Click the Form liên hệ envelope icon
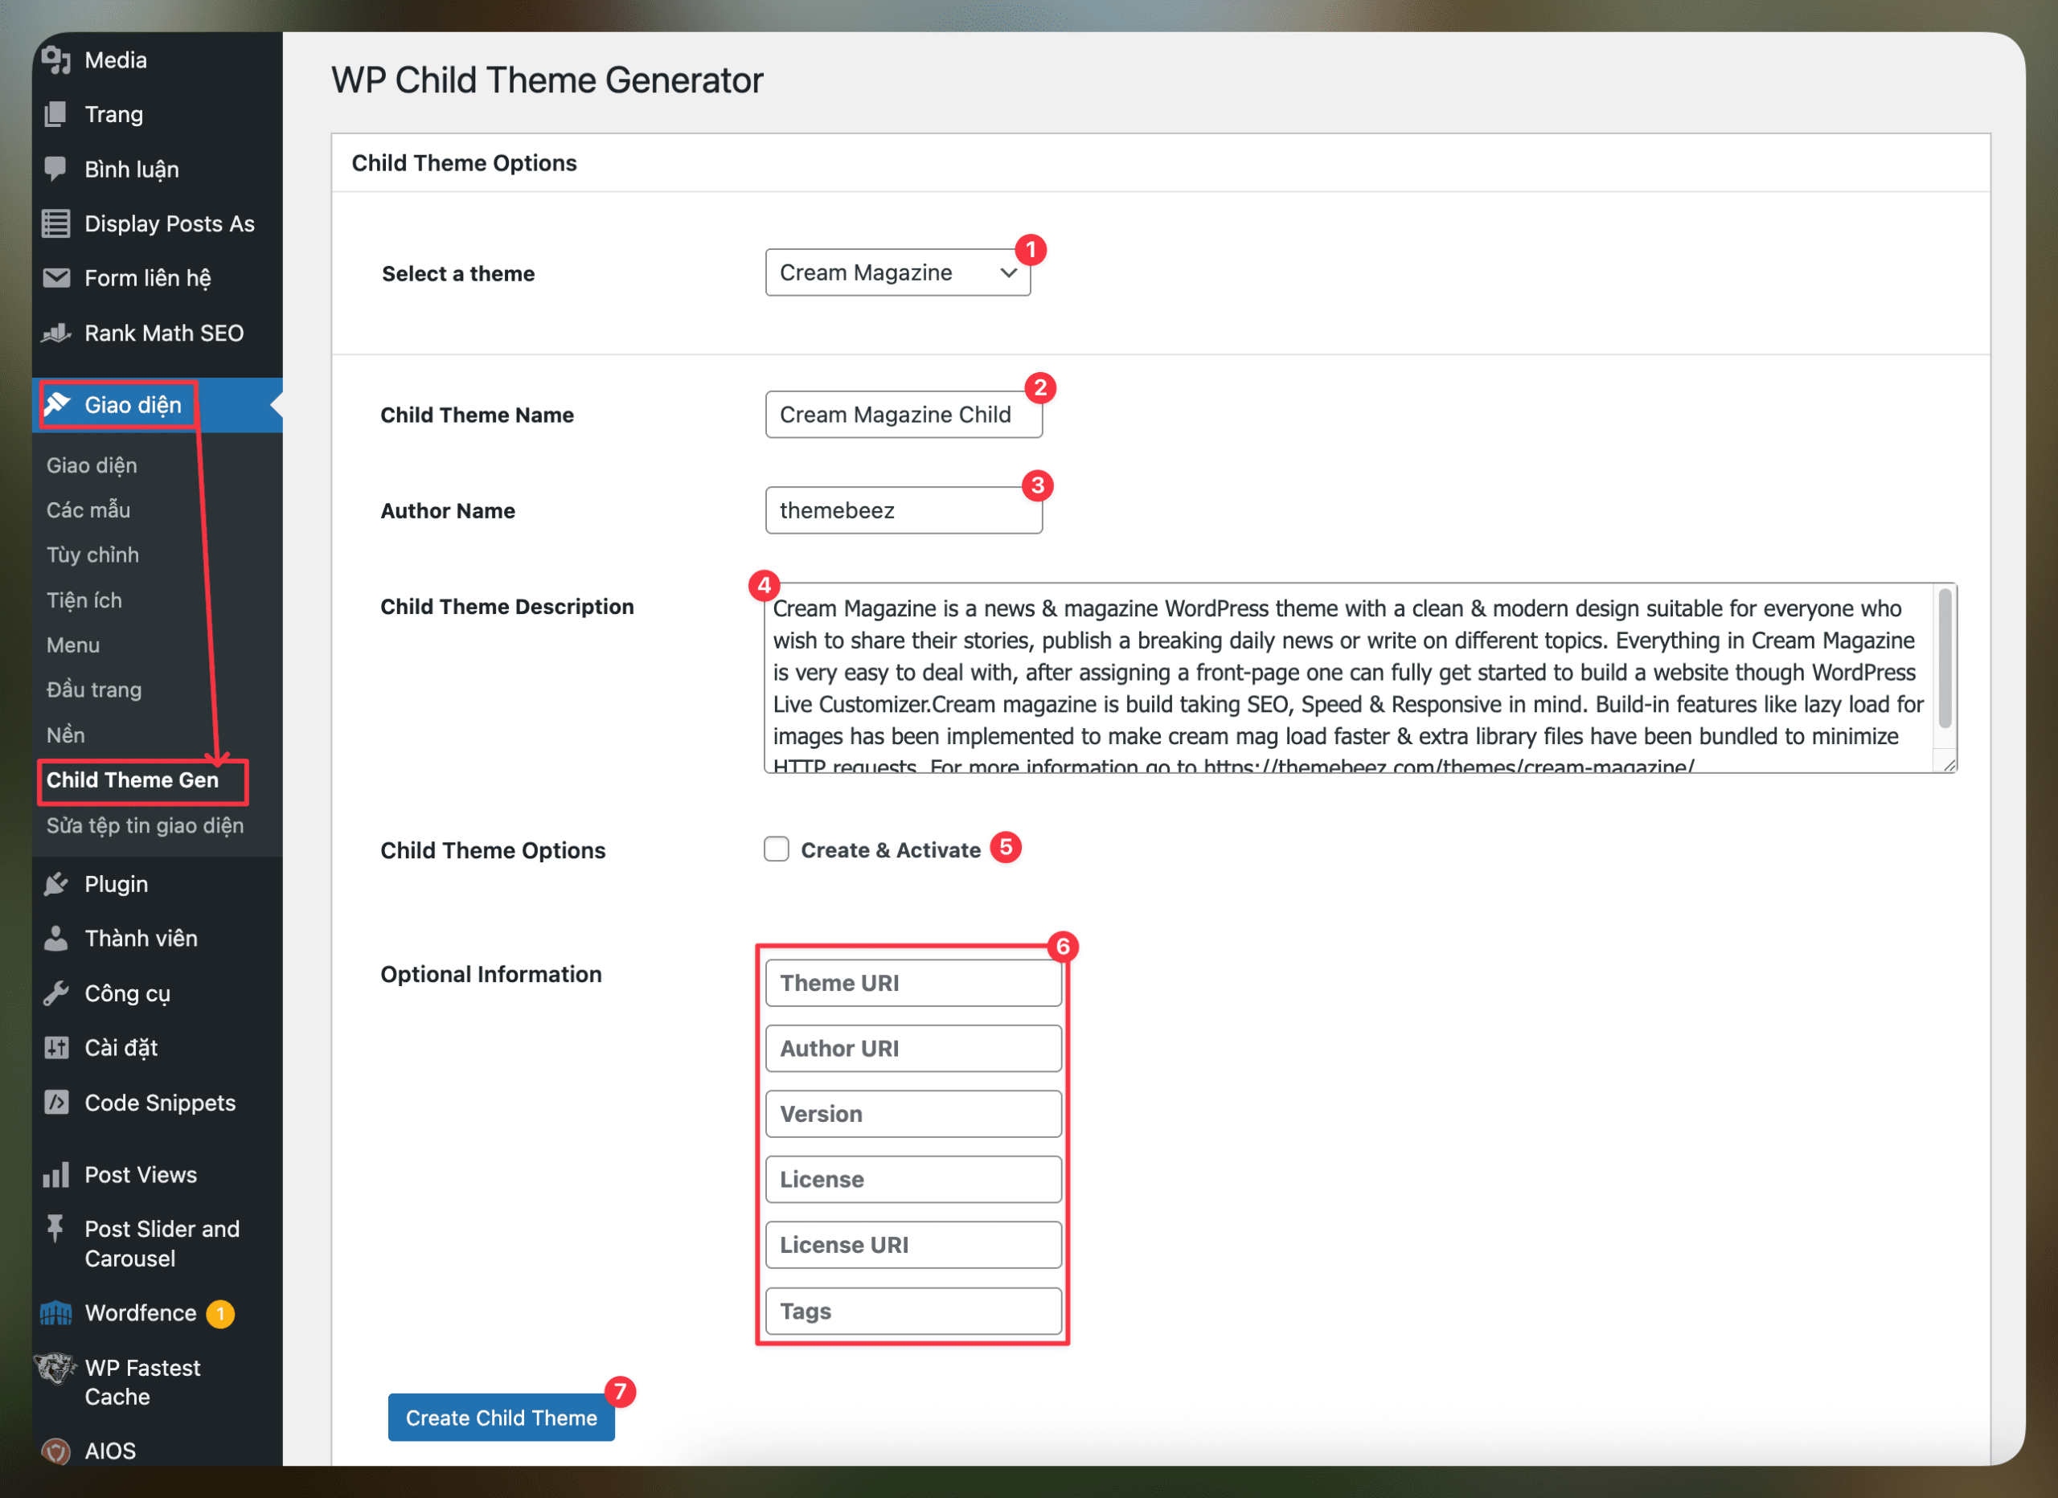Image resolution: width=2058 pixels, height=1498 pixels. coord(56,277)
